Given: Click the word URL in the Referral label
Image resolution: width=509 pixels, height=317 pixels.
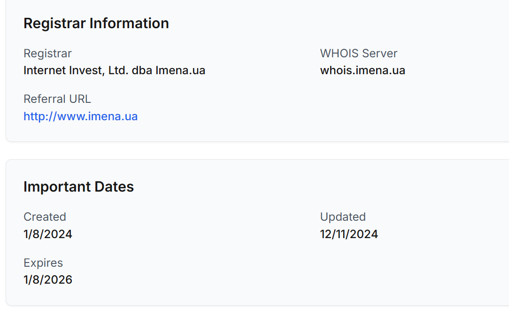Looking at the screenshot, I should [x=79, y=99].
